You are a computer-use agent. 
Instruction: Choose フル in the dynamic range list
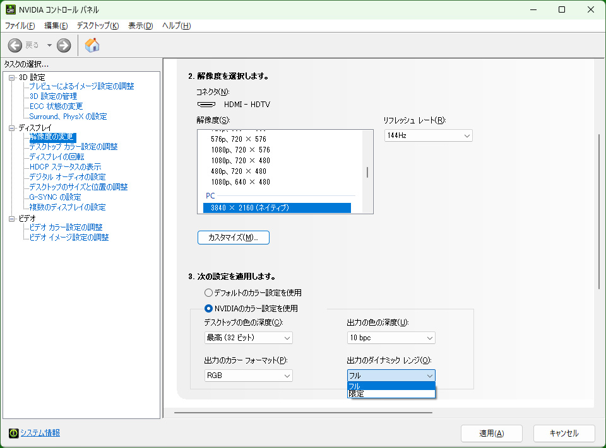391,386
